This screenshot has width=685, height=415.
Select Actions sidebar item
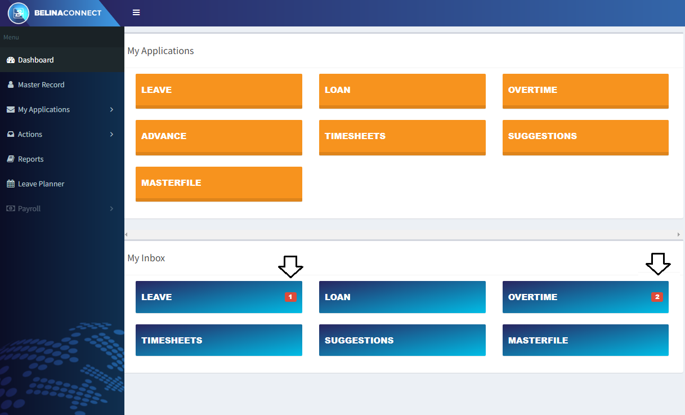[x=62, y=134]
